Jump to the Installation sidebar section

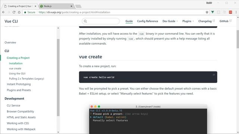16,63
